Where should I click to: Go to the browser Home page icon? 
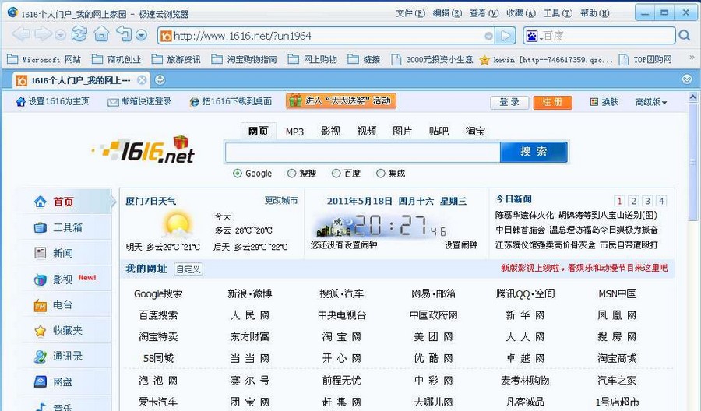click(x=101, y=34)
